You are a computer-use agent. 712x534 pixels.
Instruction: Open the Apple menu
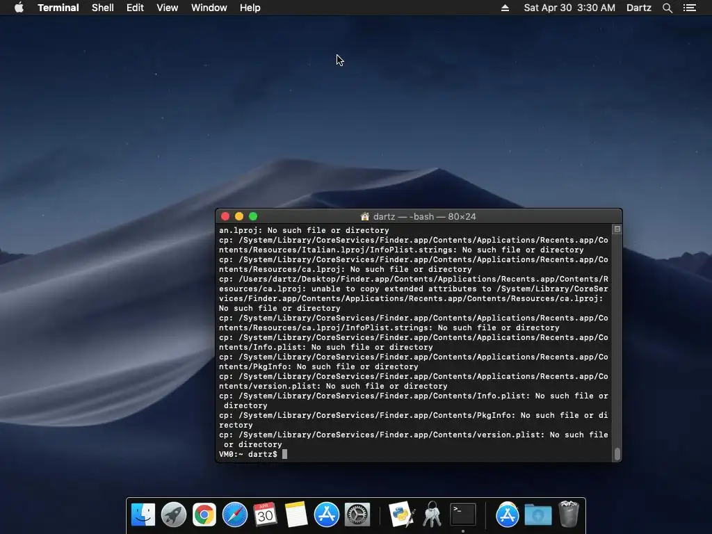tap(19, 8)
